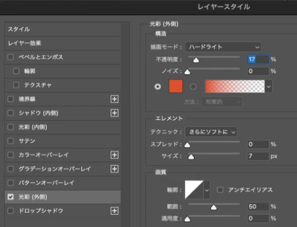297x227 pixels.
Task: Click the スプレッド slider handle
Action: pos(187,145)
